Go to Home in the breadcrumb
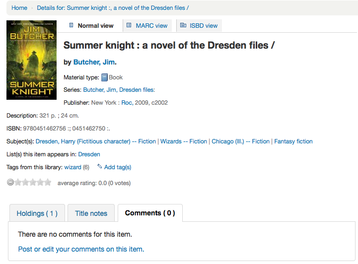 19,8
